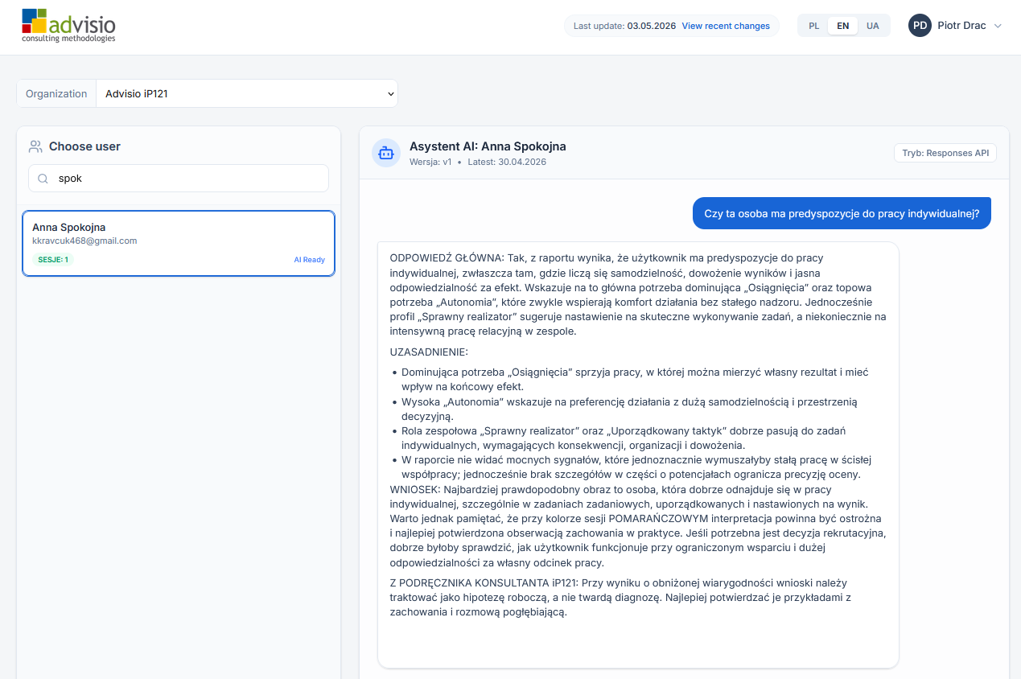1021x679 pixels.
Task: Select user Anna Spokojna card
Action: (179, 244)
